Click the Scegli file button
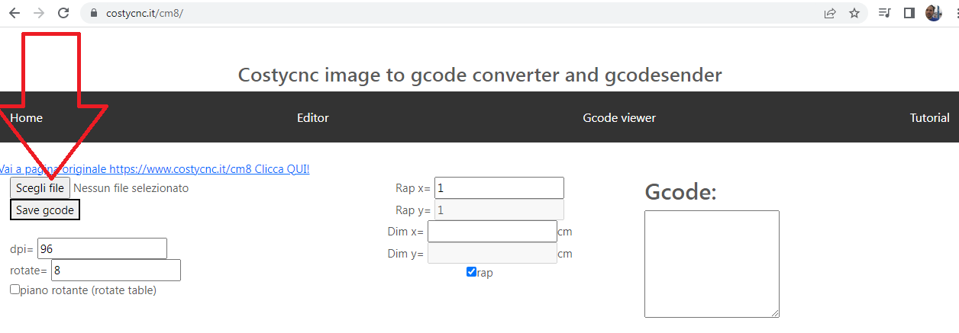Image resolution: width=959 pixels, height=333 pixels. 40,188
